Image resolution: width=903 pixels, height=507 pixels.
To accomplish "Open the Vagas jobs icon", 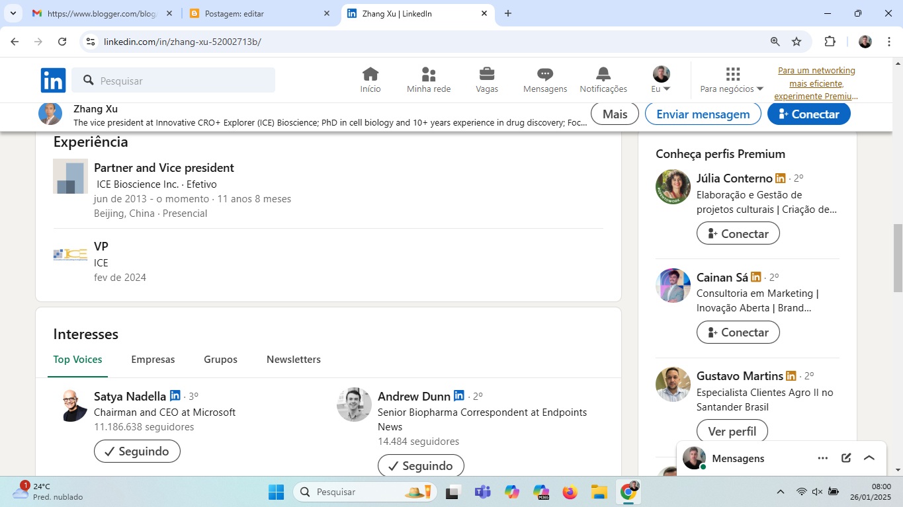I will click(487, 80).
